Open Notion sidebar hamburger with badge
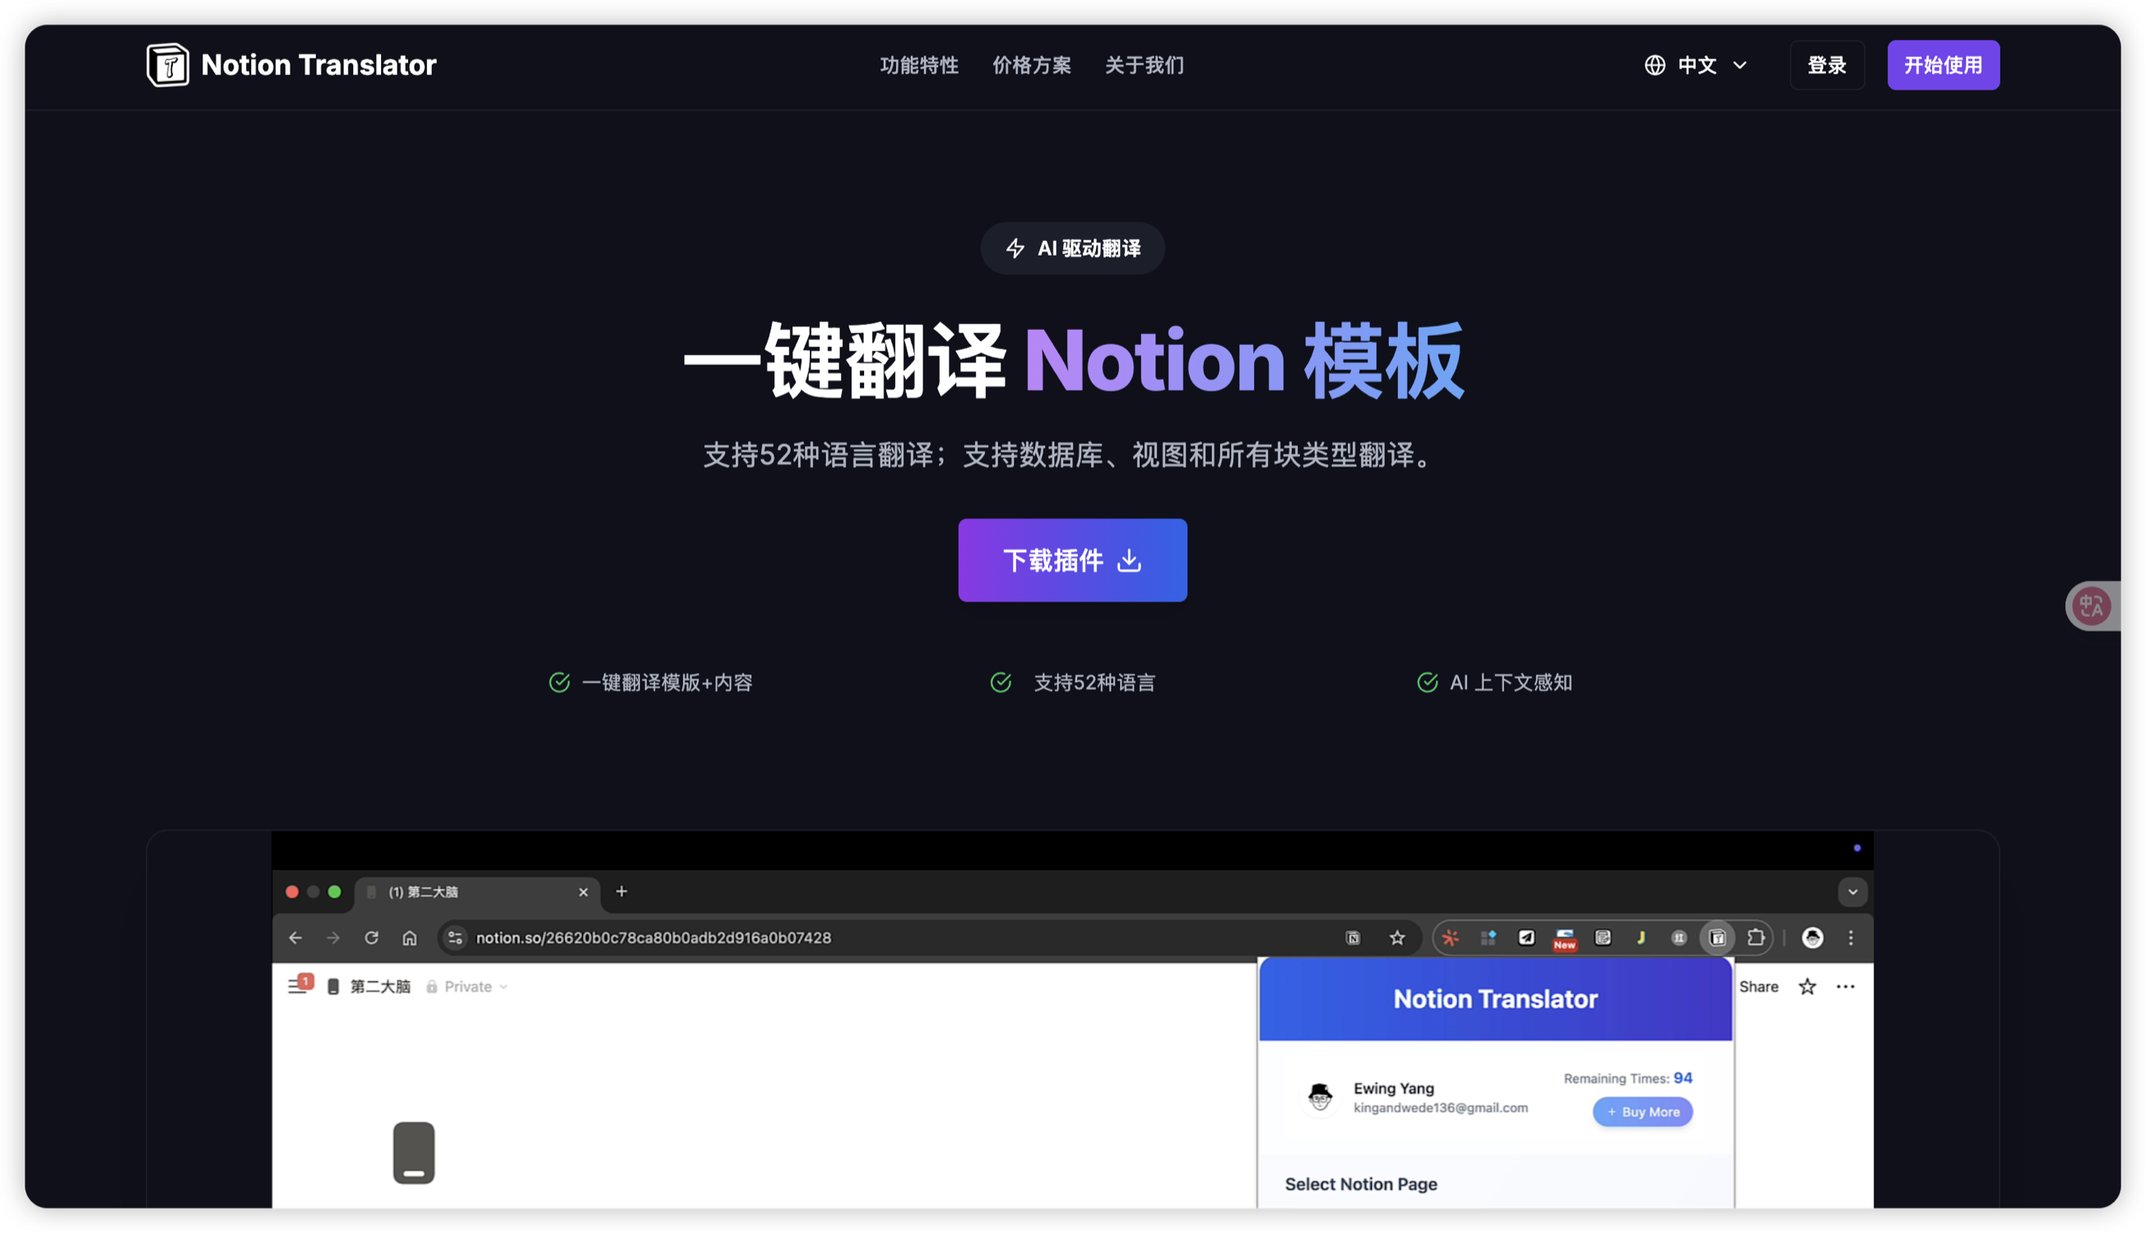 (298, 985)
